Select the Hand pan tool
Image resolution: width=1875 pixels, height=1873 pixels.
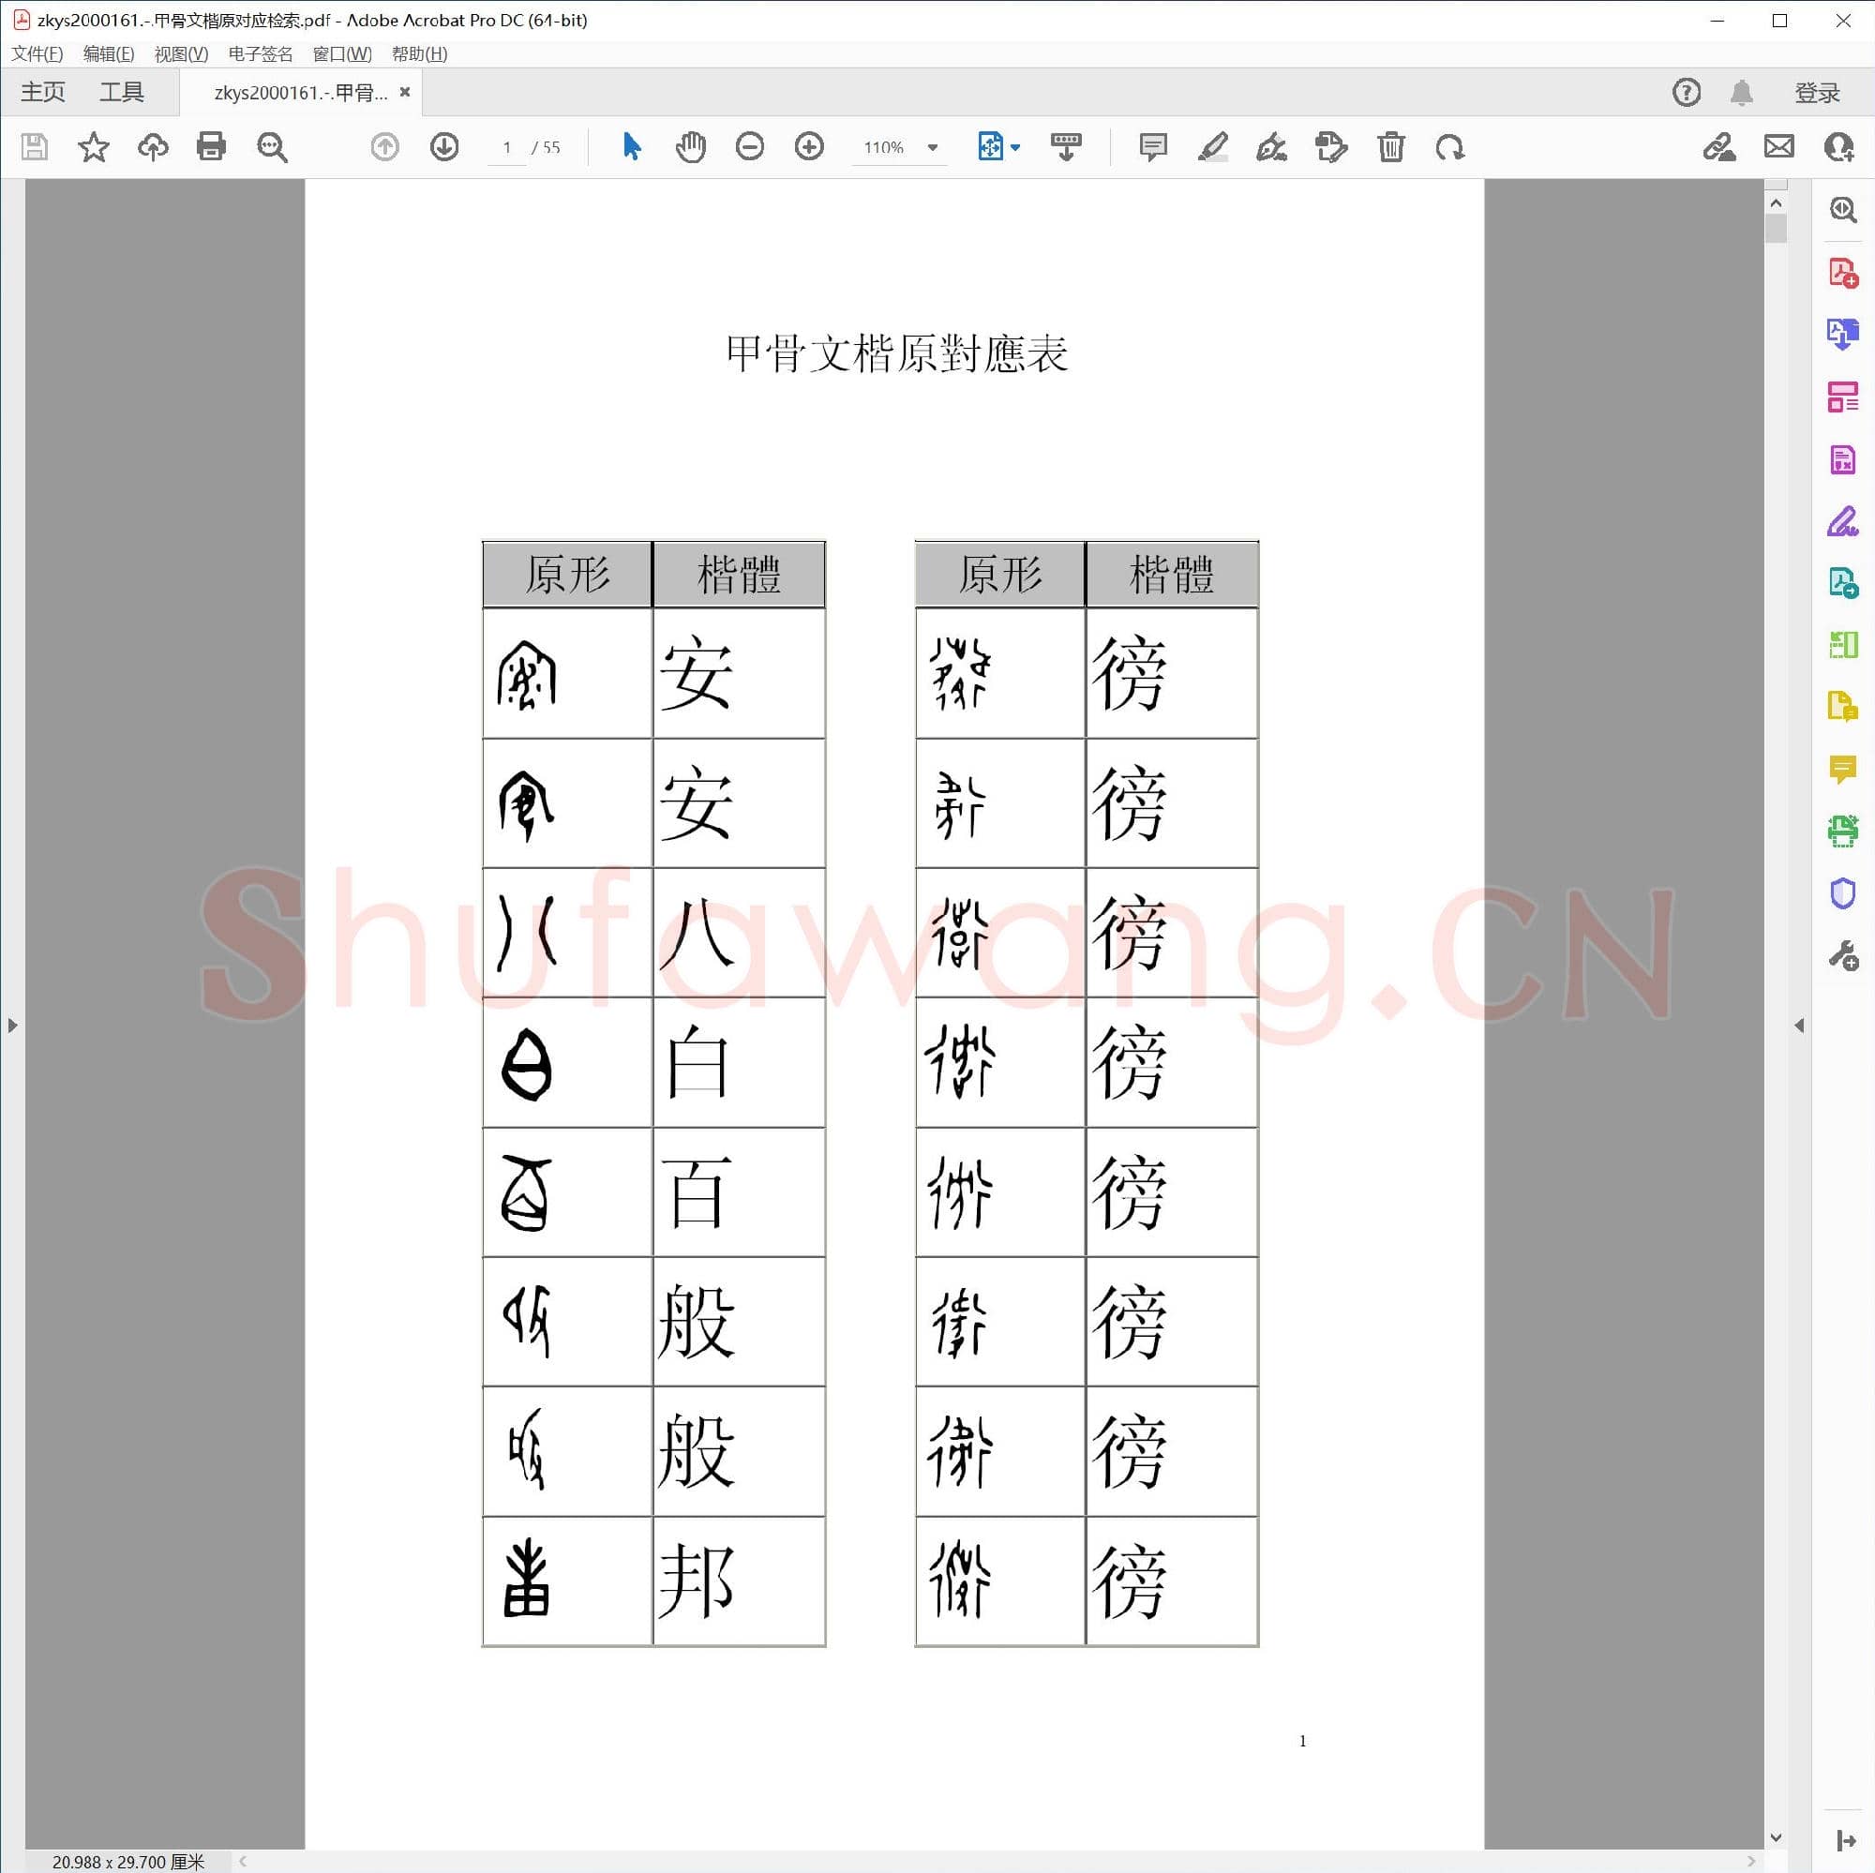690,146
